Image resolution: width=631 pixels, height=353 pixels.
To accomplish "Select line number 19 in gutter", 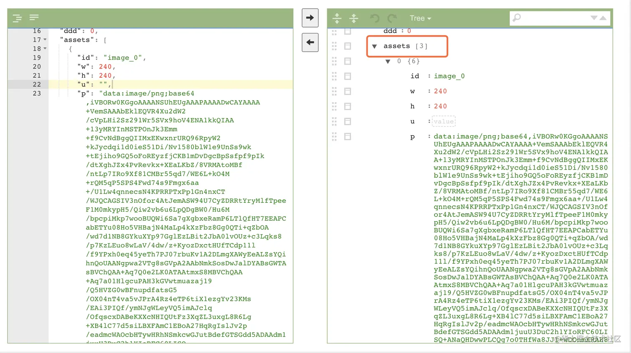I will click(37, 58).
